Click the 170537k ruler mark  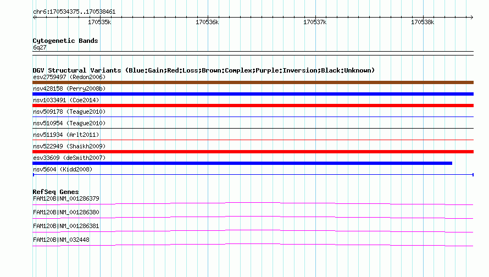click(315, 22)
